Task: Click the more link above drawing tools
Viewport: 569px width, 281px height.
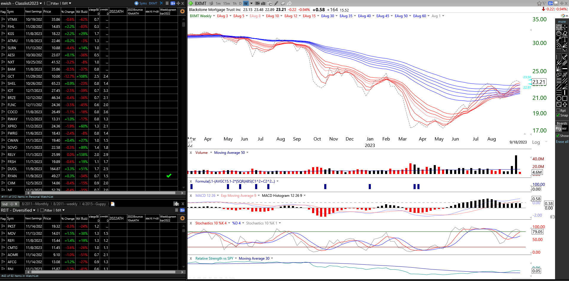Action: pos(562,22)
